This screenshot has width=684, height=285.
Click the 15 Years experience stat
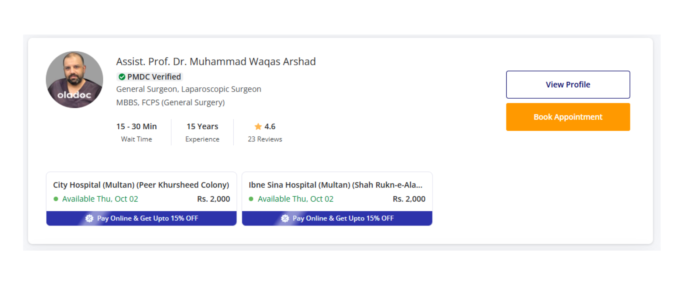(202, 127)
